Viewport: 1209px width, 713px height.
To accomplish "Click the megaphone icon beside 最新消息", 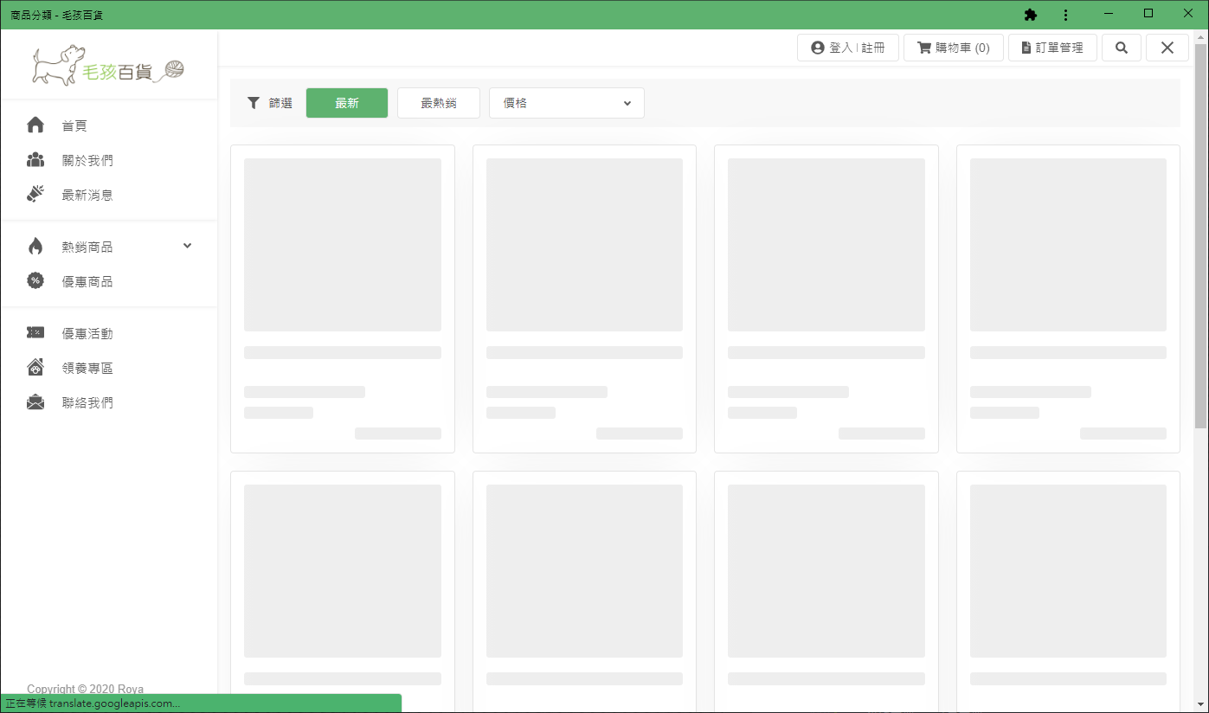I will pyautogui.click(x=35, y=195).
